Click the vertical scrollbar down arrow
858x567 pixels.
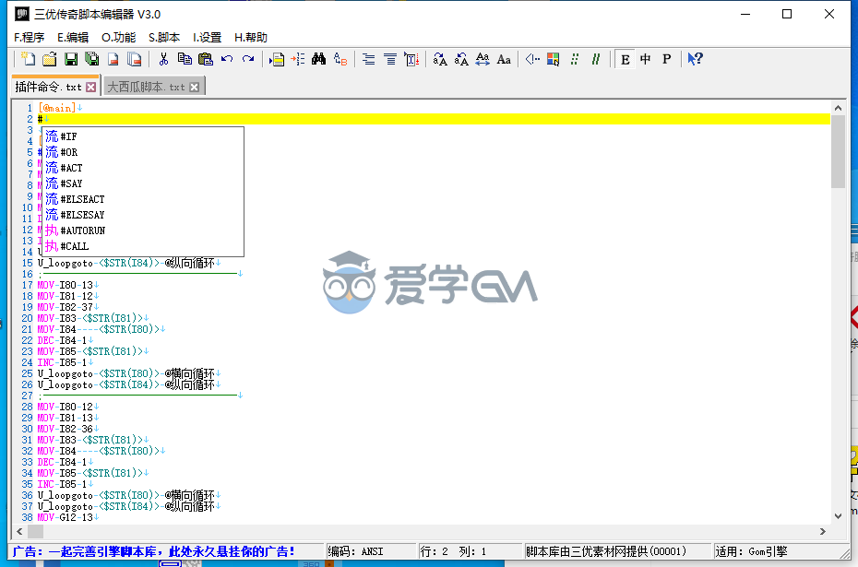point(838,515)
